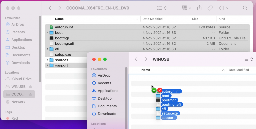The image size is (256, 129).
Task: Select WINUSB drive in the CCCOMA window sidebar
Action: click(x=16, y=87)
